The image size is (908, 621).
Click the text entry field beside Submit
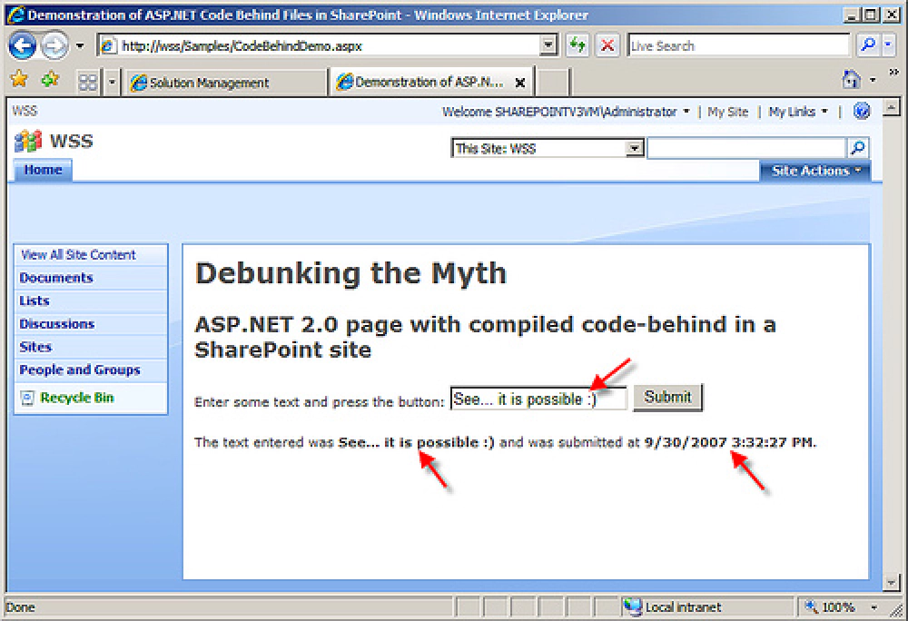(538, 399)
